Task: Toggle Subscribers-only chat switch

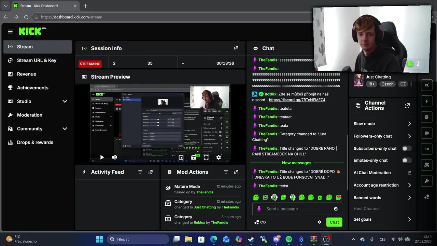Action: coord(407,149)
